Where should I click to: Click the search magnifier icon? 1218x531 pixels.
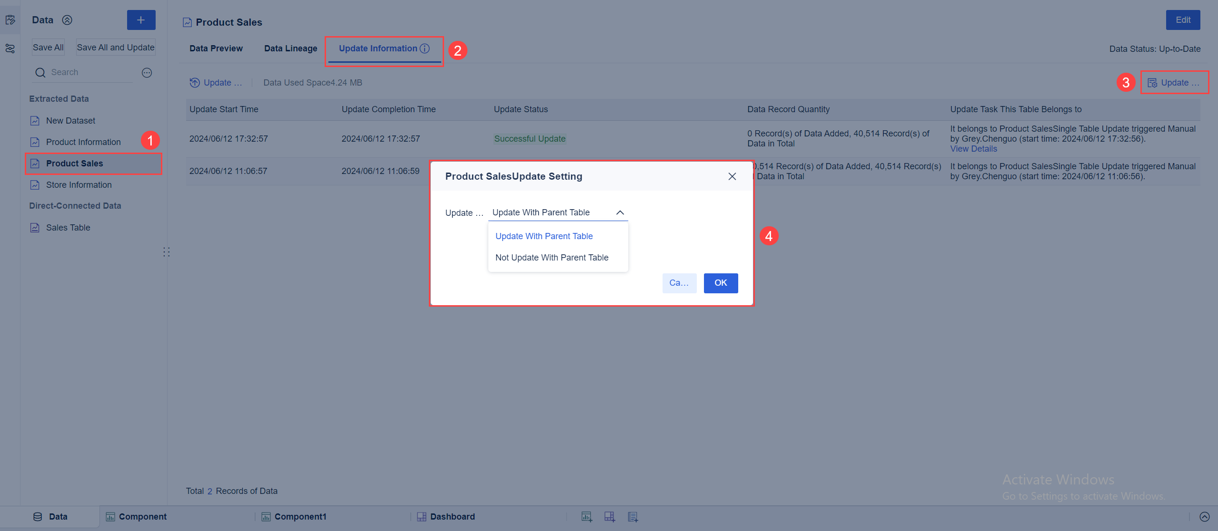(x=40, y=72)
